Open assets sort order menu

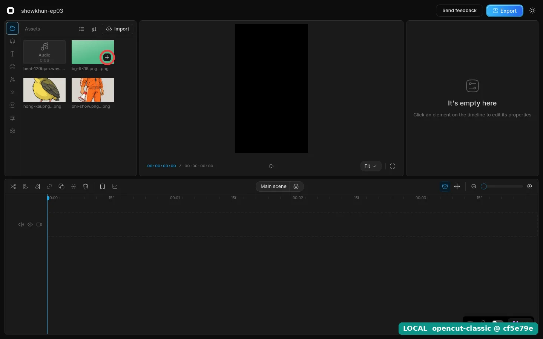[94, 29]
